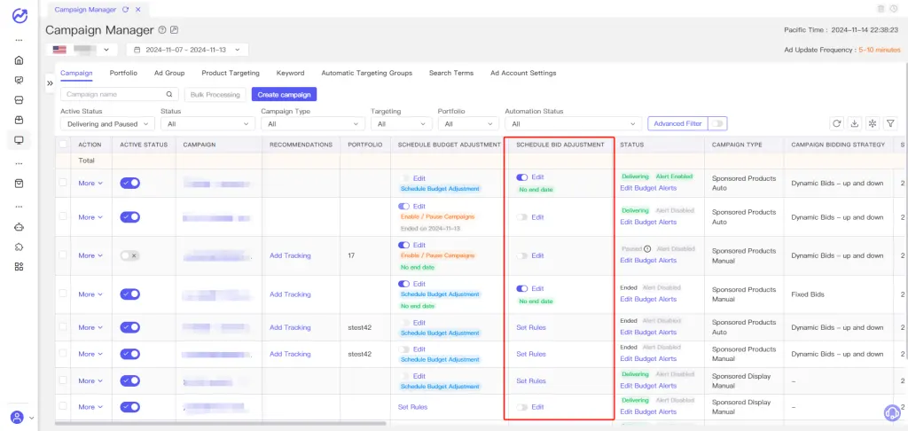This screenshot has width=908, height=431.
Task: Click Add Tracking in the portfolio 17 row
Action: (x=290, y=255)
